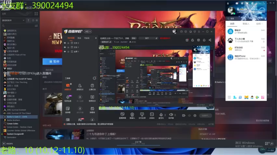This screenshot has height=155, width=277.
Task: Hide the 文本 1 source layer
Action: tap(65, 47)
